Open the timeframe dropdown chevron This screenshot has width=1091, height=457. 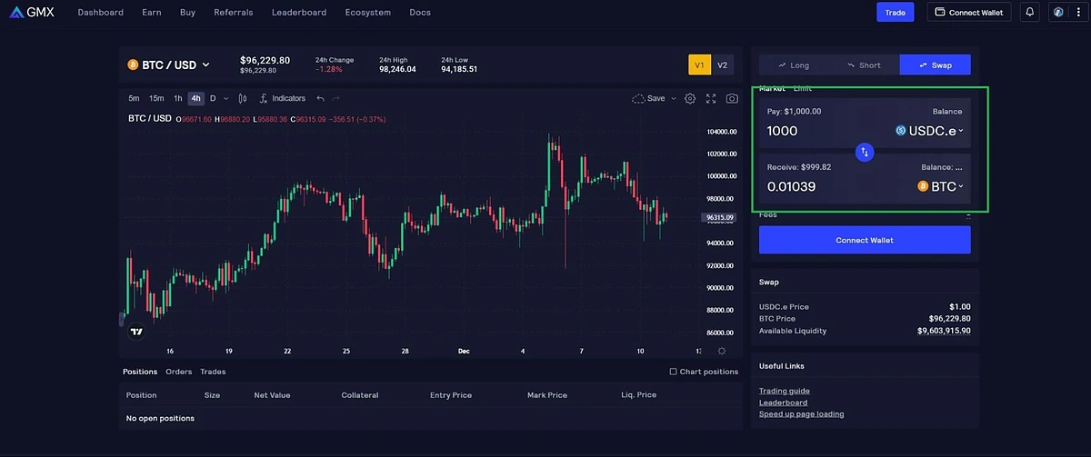[x=225, y=98]
